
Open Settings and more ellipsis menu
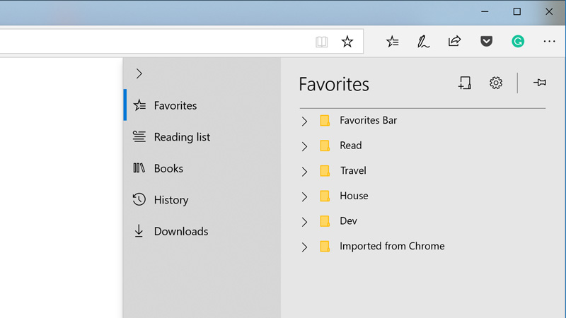click(x=549, y=42)
